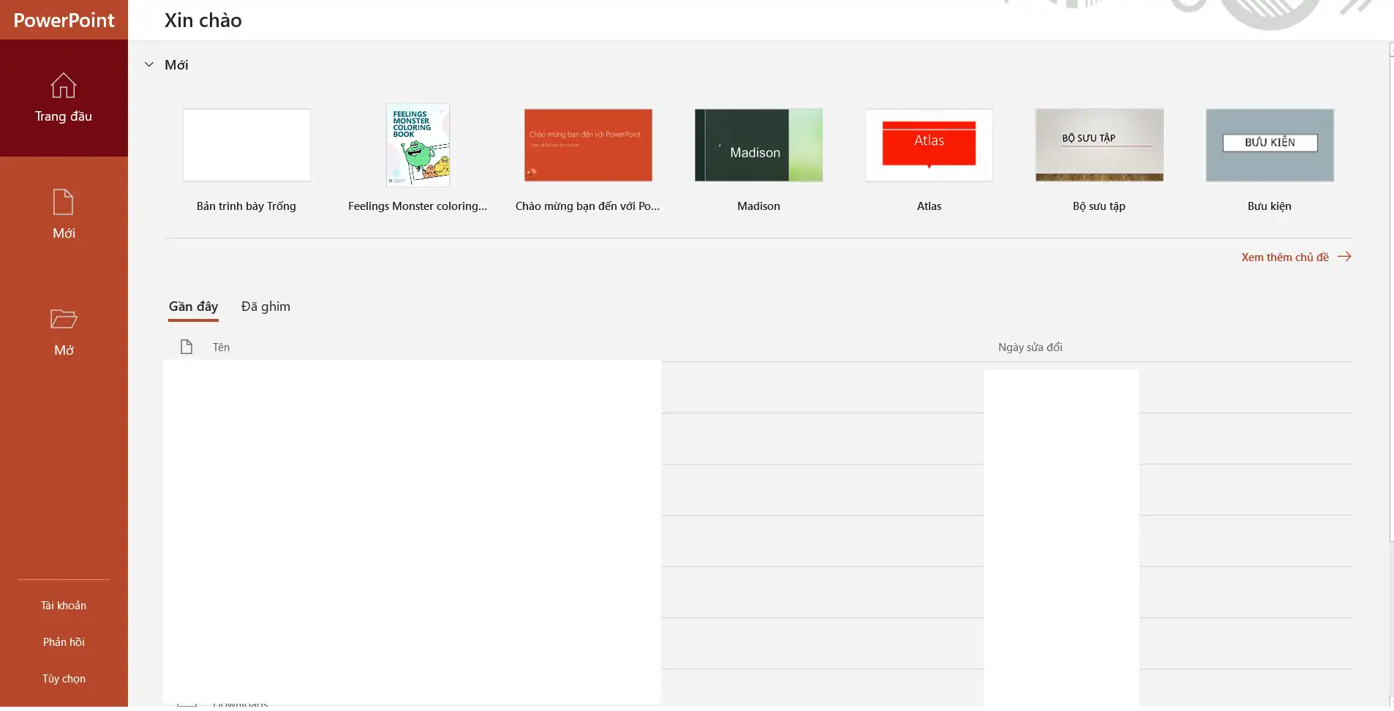Create a Bản trình bày Trống presentation
Image resolution: width=1394 pixels, height=711 pixels.
(x=246, y=145)
